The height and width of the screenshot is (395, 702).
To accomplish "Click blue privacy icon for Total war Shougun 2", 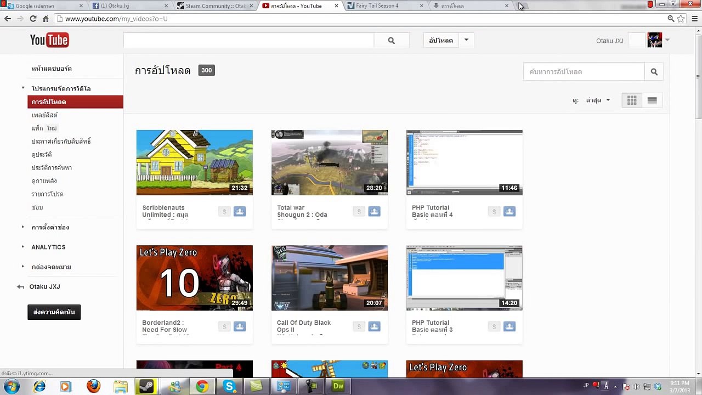I will (375, 211).
